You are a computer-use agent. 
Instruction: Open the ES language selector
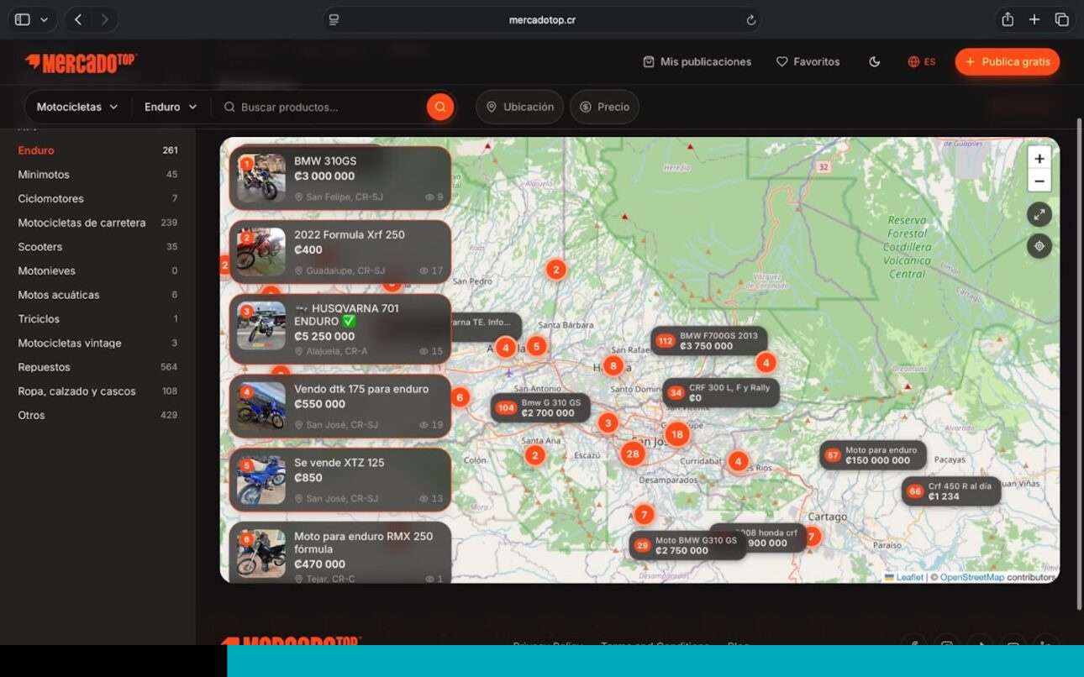point(922,61)
